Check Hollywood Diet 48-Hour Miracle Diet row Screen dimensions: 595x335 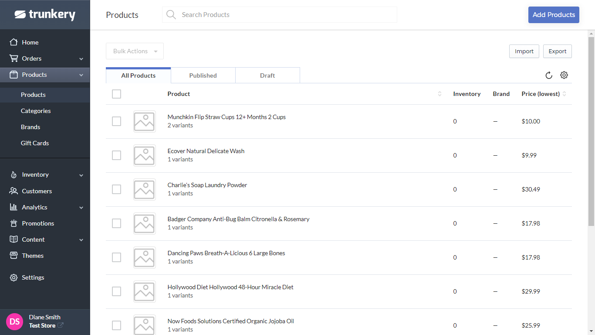pos(116,291)
